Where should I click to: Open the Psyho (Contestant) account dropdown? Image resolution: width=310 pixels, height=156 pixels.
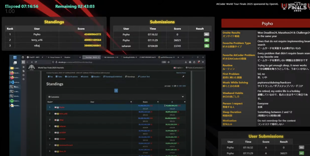tap(195, 68)
